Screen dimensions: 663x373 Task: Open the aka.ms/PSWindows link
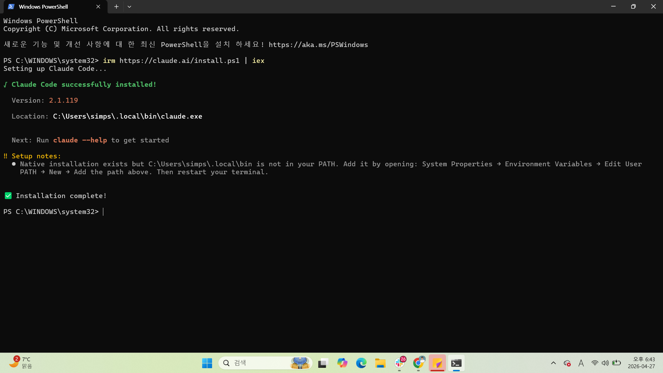(318, 45)
